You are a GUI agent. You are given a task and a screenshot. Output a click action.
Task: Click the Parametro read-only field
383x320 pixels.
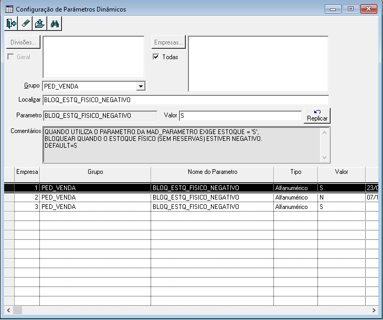point(100,116)
